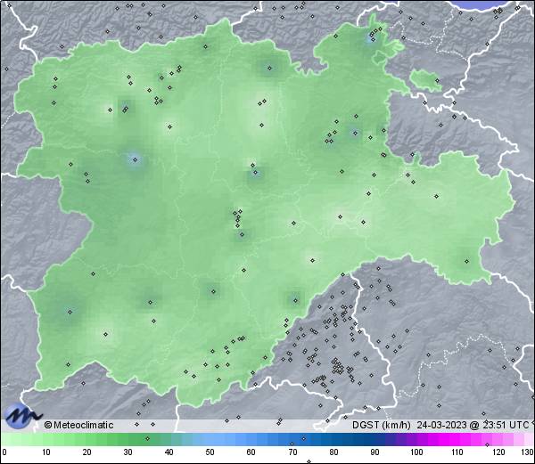
Task: Click scale label 60
Action: pyautogui.click(x=251, y=452)
